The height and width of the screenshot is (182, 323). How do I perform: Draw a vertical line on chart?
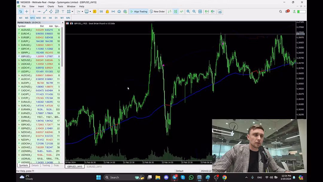click(x=33, y=12)
